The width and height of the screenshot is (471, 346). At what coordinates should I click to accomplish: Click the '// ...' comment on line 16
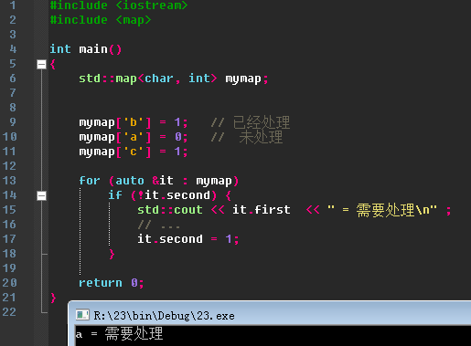tap(159, 225)
